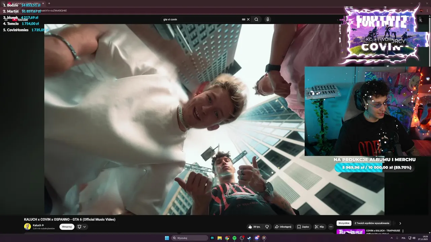The width and height of the screenshot is (431, 242).
Task: Select the Wszystkie filter chip
Action: (x=344, y=223)
